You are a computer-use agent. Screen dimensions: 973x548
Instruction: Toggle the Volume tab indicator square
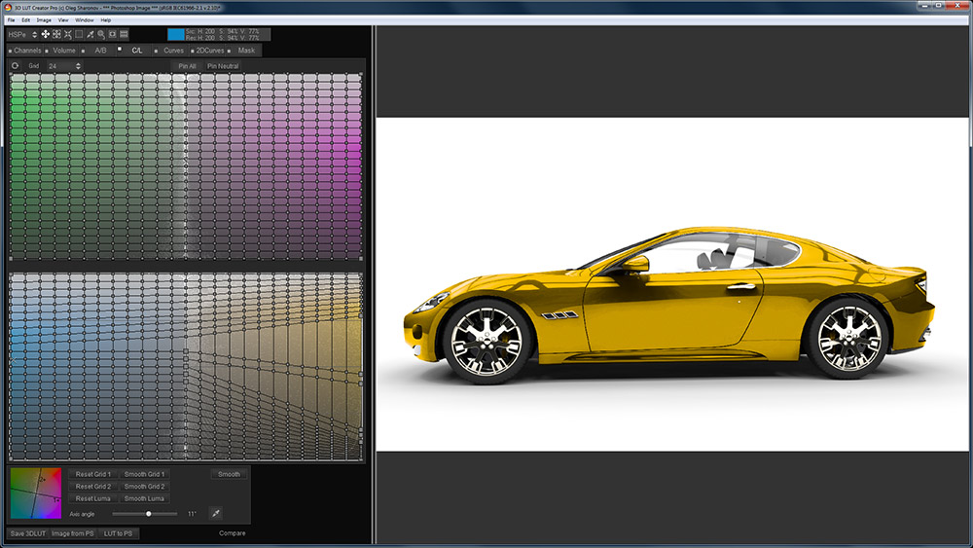(47, 51)
